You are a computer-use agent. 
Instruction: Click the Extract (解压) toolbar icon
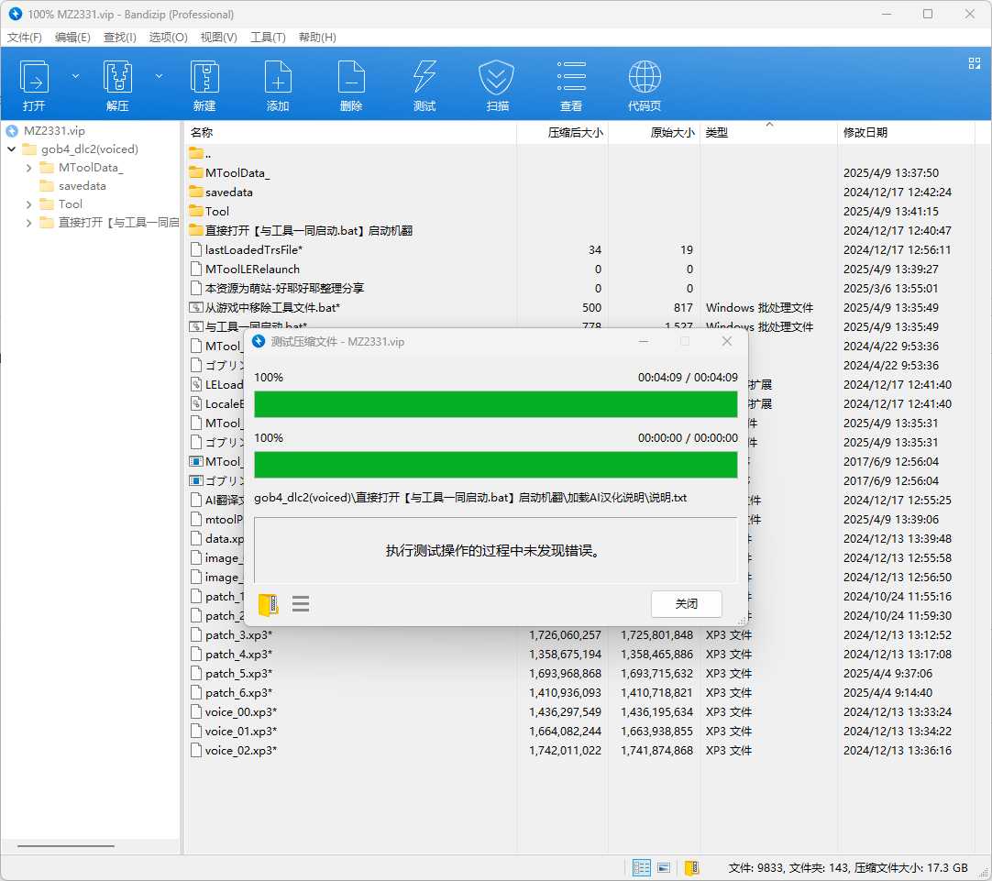[x=117, y=79]
